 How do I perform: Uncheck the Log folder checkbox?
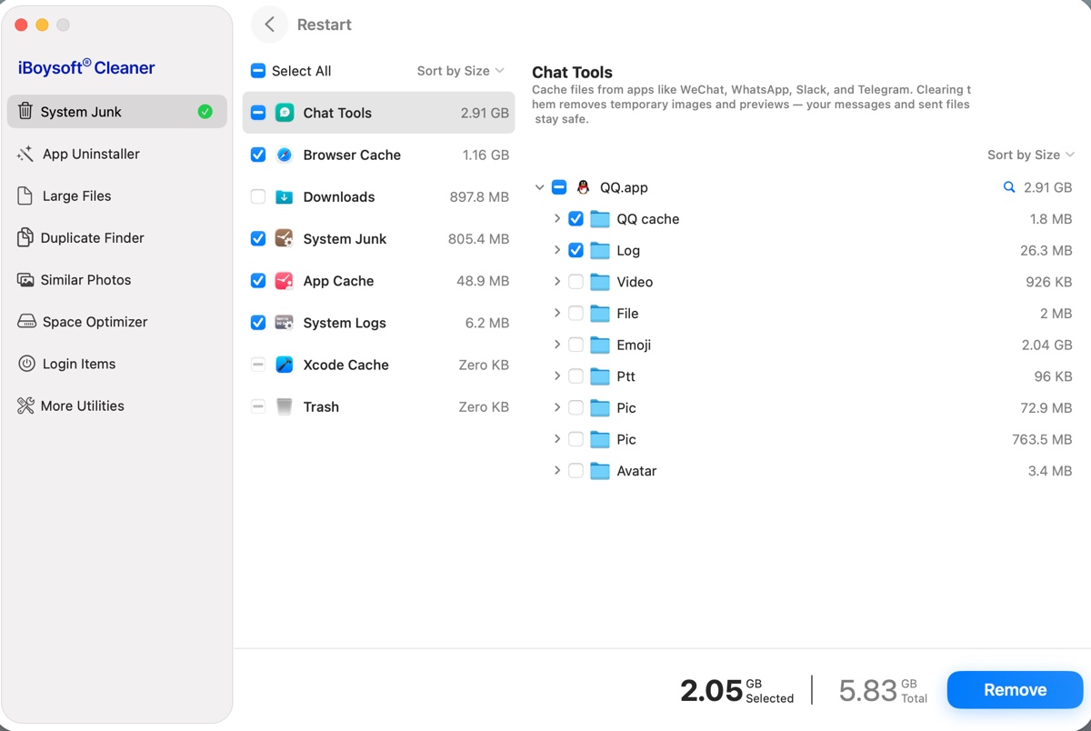click(x=576, y=250)
